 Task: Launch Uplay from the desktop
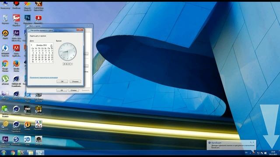tap(27, 140)
